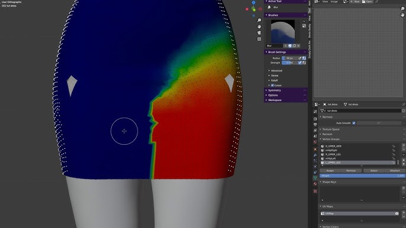Toggle the Auto Smooth checkbox
Screen dimensions: 406x228
354,123
